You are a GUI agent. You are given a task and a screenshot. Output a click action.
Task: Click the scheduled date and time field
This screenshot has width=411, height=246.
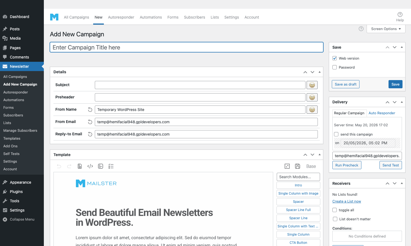pyautogui.click(x=368, y=143)
